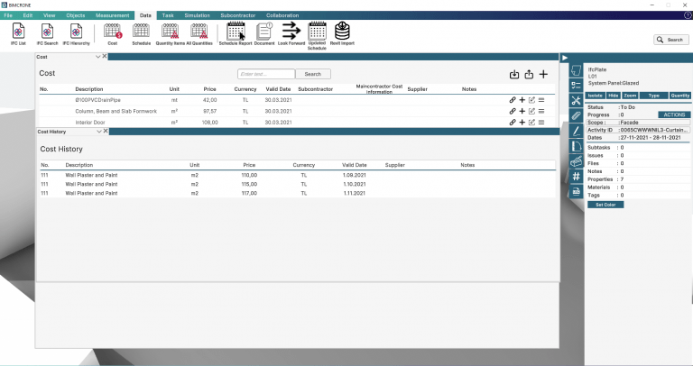The height and width of the screenshot is (366, 693).
Task: Open the IFC Hierarchy tool
Action: point(78,34)
